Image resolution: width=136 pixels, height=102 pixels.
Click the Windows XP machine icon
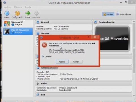pos(7,24)
